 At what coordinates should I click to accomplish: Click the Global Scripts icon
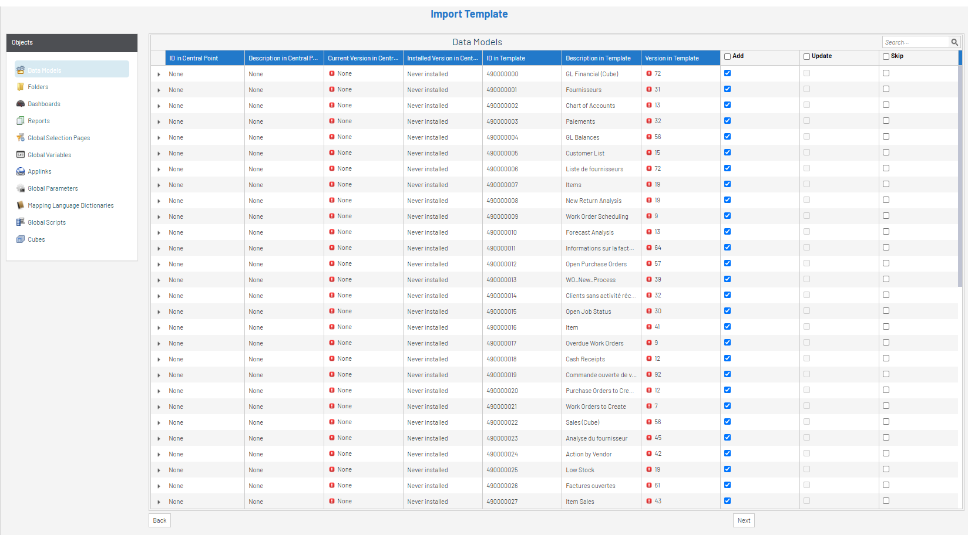(21, 222)
